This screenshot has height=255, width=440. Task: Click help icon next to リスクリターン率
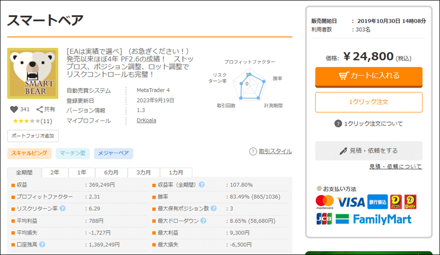pos(63,209)
